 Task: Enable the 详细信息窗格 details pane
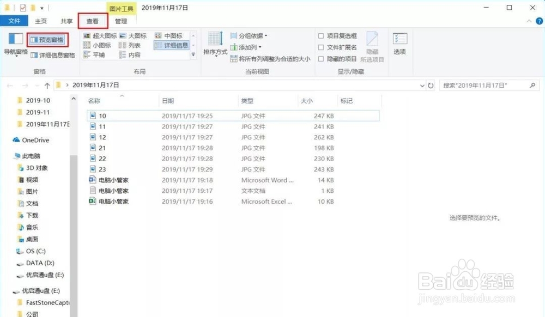(x=52, y=55)
